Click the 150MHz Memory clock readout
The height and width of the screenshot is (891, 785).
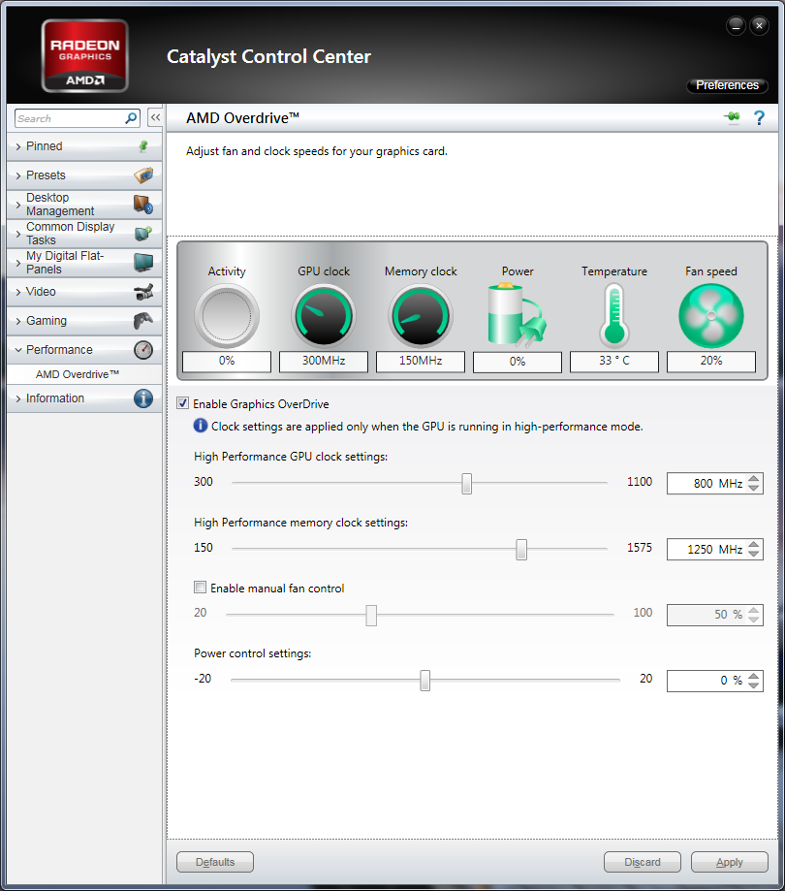421,362
